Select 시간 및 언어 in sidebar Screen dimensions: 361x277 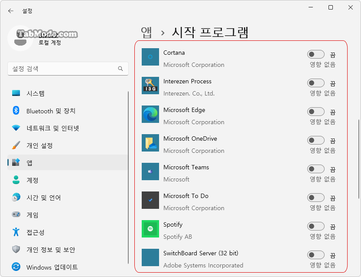68,198
